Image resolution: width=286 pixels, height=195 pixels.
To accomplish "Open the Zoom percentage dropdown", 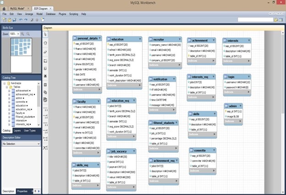I will (18, 34).
